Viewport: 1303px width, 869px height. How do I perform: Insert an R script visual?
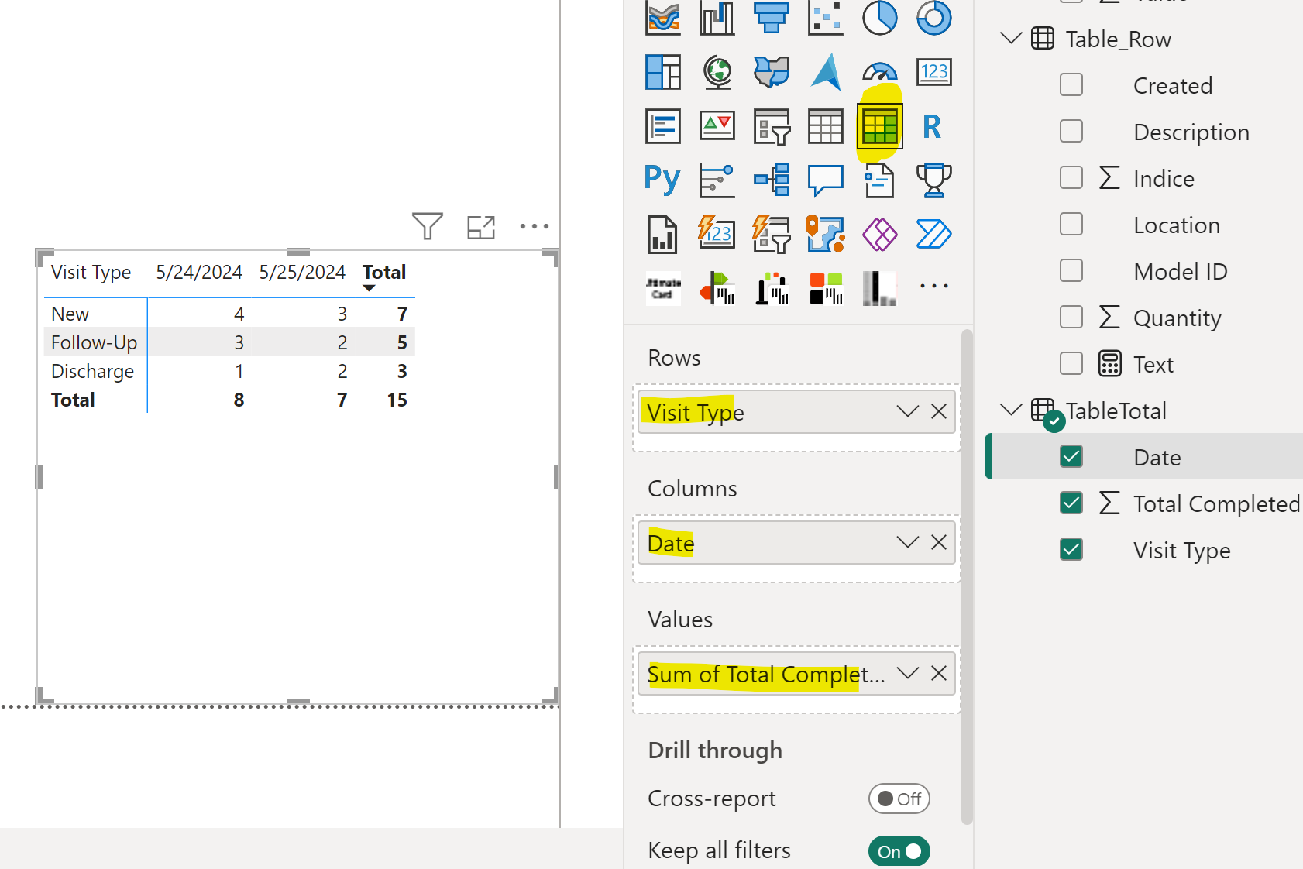933,126
